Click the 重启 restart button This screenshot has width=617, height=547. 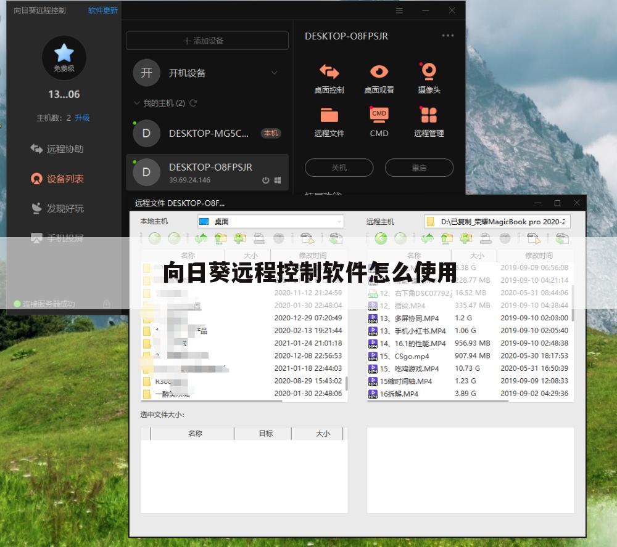(x=419, y=168)
